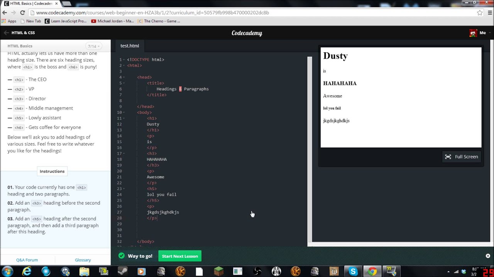Click the browser forward arrow
Viewport: 494px width, 277px height.
pos(14,13)
